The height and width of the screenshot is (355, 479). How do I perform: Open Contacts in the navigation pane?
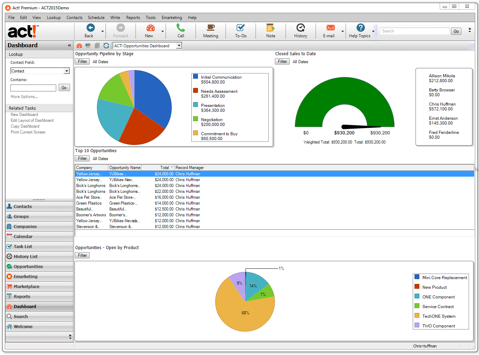(39, 206)
